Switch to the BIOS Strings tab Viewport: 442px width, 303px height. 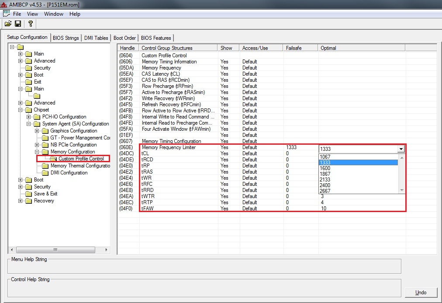(66, 38)
